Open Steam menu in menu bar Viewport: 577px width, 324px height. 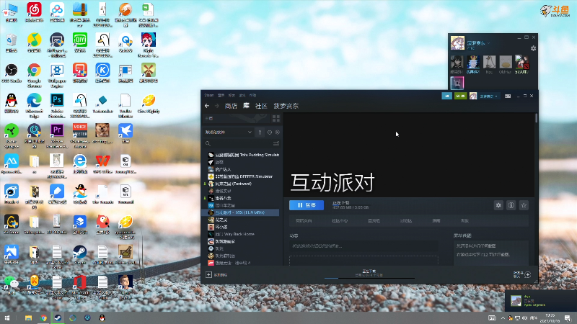pos(209,95)
